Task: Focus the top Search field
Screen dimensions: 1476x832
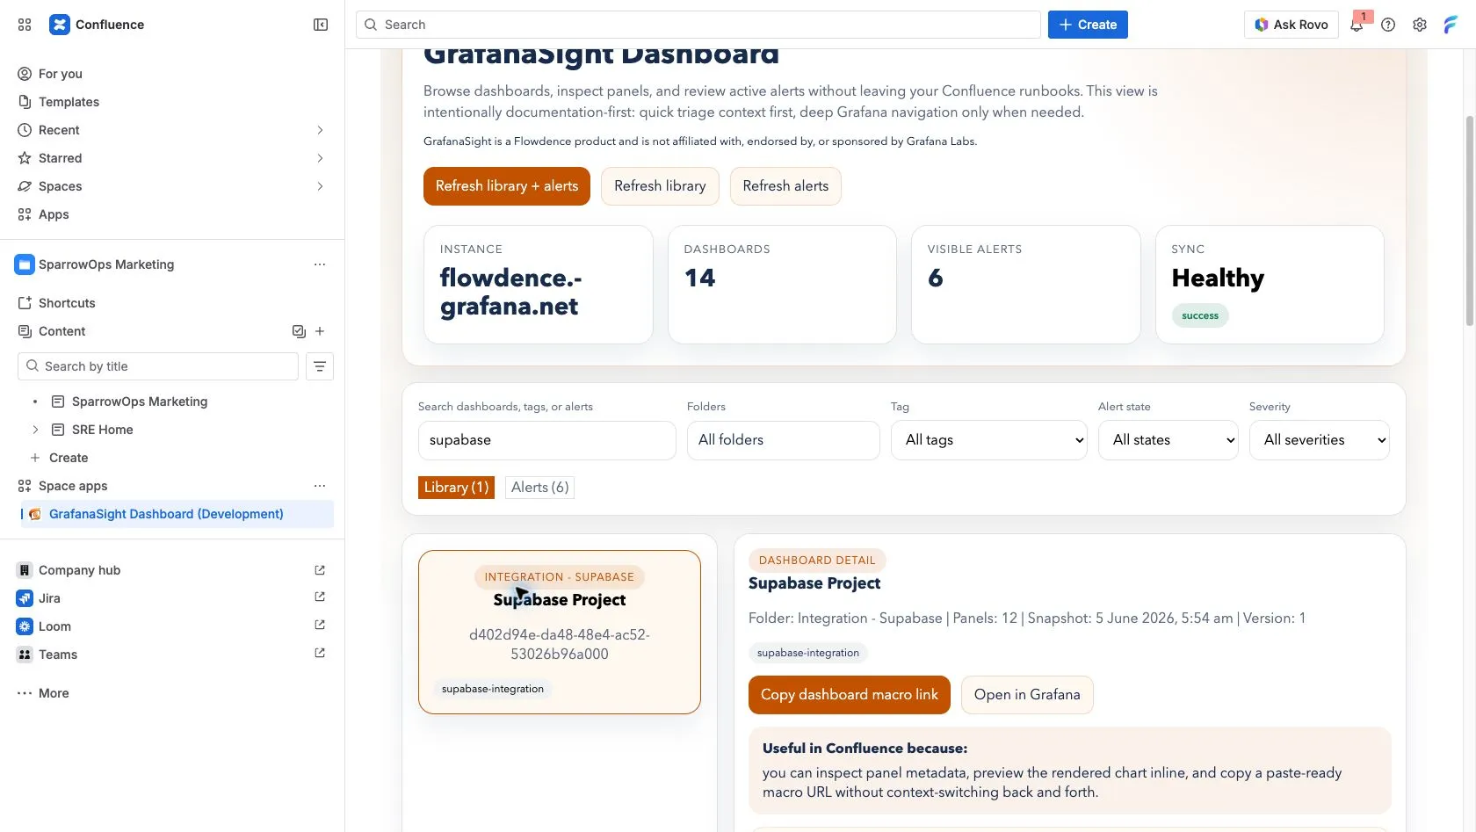Action: click(698, 25)
